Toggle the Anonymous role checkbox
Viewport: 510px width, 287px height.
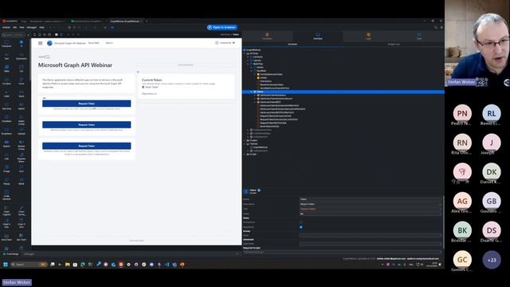point(301,222)
